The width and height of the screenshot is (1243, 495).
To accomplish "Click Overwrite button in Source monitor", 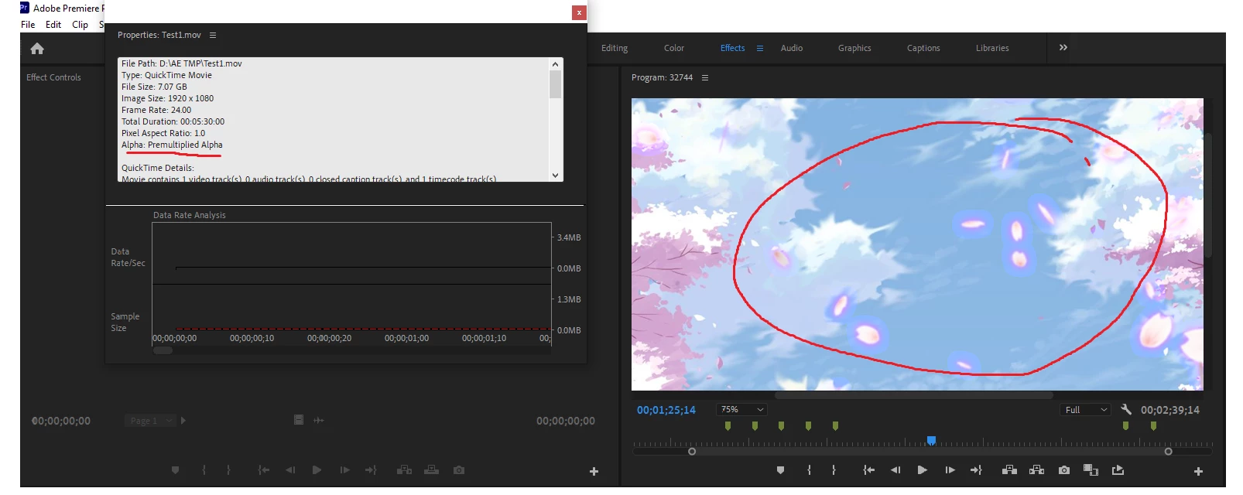I will point(432,469).
